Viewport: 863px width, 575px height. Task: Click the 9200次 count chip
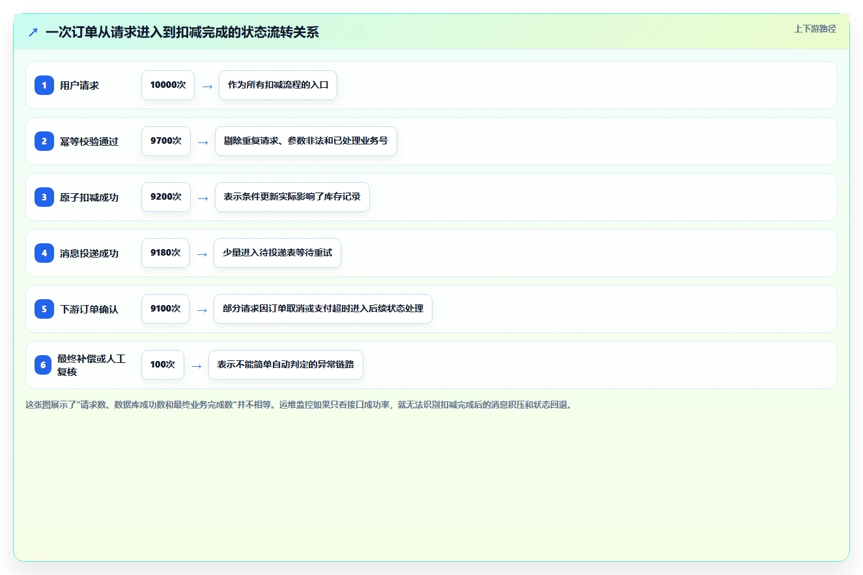point(166,197)
